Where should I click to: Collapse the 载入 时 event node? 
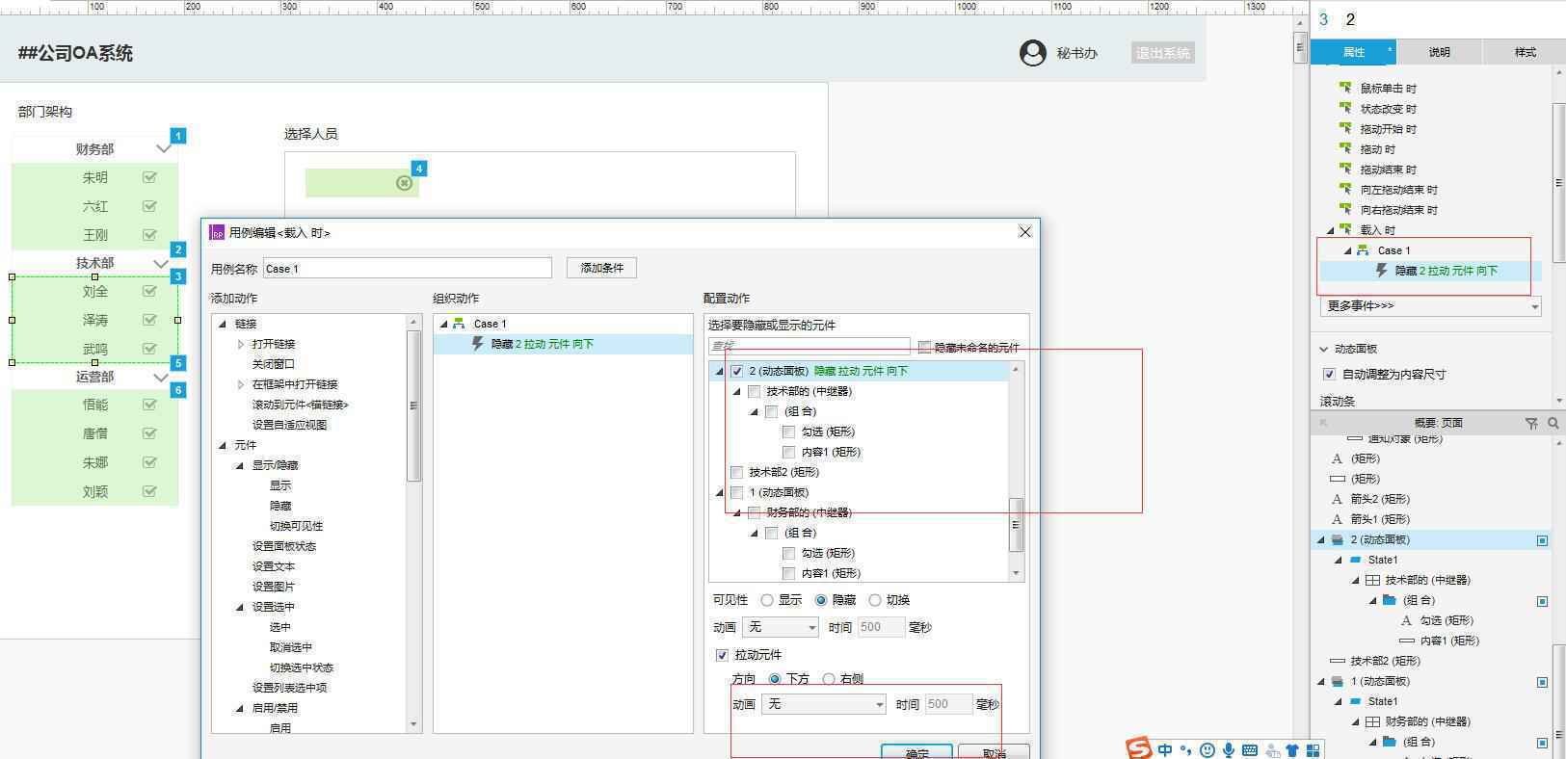point(1331,230)
